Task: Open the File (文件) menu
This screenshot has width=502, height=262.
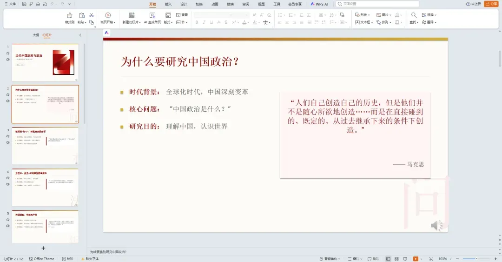Action: pyautogui.click(x=10, y=4)
